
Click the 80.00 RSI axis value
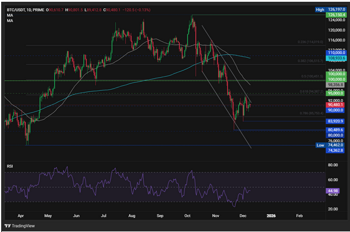click(333, 165)
